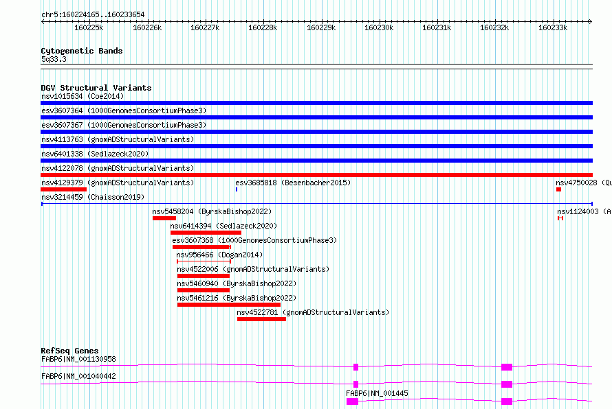Select the long red nsv4122078 variant bar
Screen dimensions: 612x409
click(x=316, y=175)
